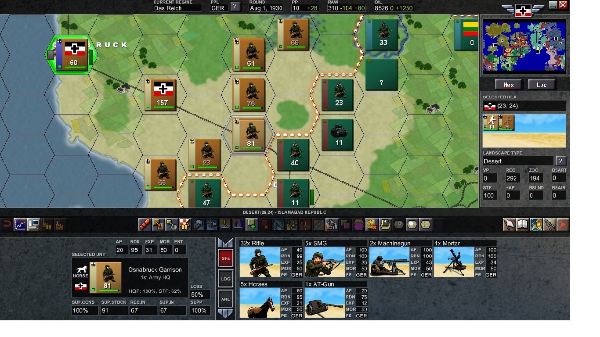Select the 1x AT-Gun subformation portrait
Image resolution: width=600 pixels, height=337 pixels.
(x=325, y=303)
